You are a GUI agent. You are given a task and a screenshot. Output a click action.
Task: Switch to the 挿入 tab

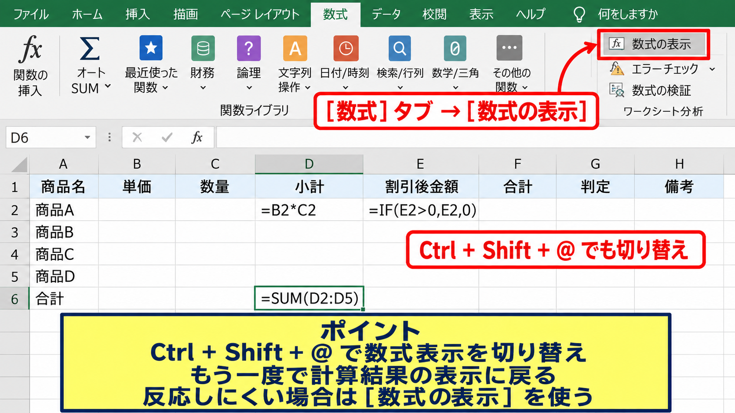(x=137, y=14)
